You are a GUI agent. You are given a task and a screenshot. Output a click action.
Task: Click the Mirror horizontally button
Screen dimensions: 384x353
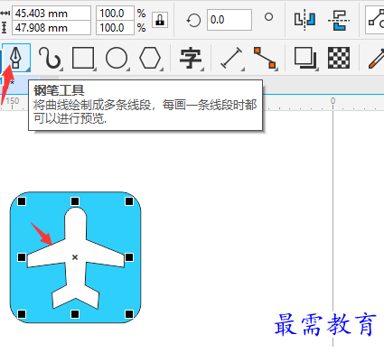(x=304, y=20)
